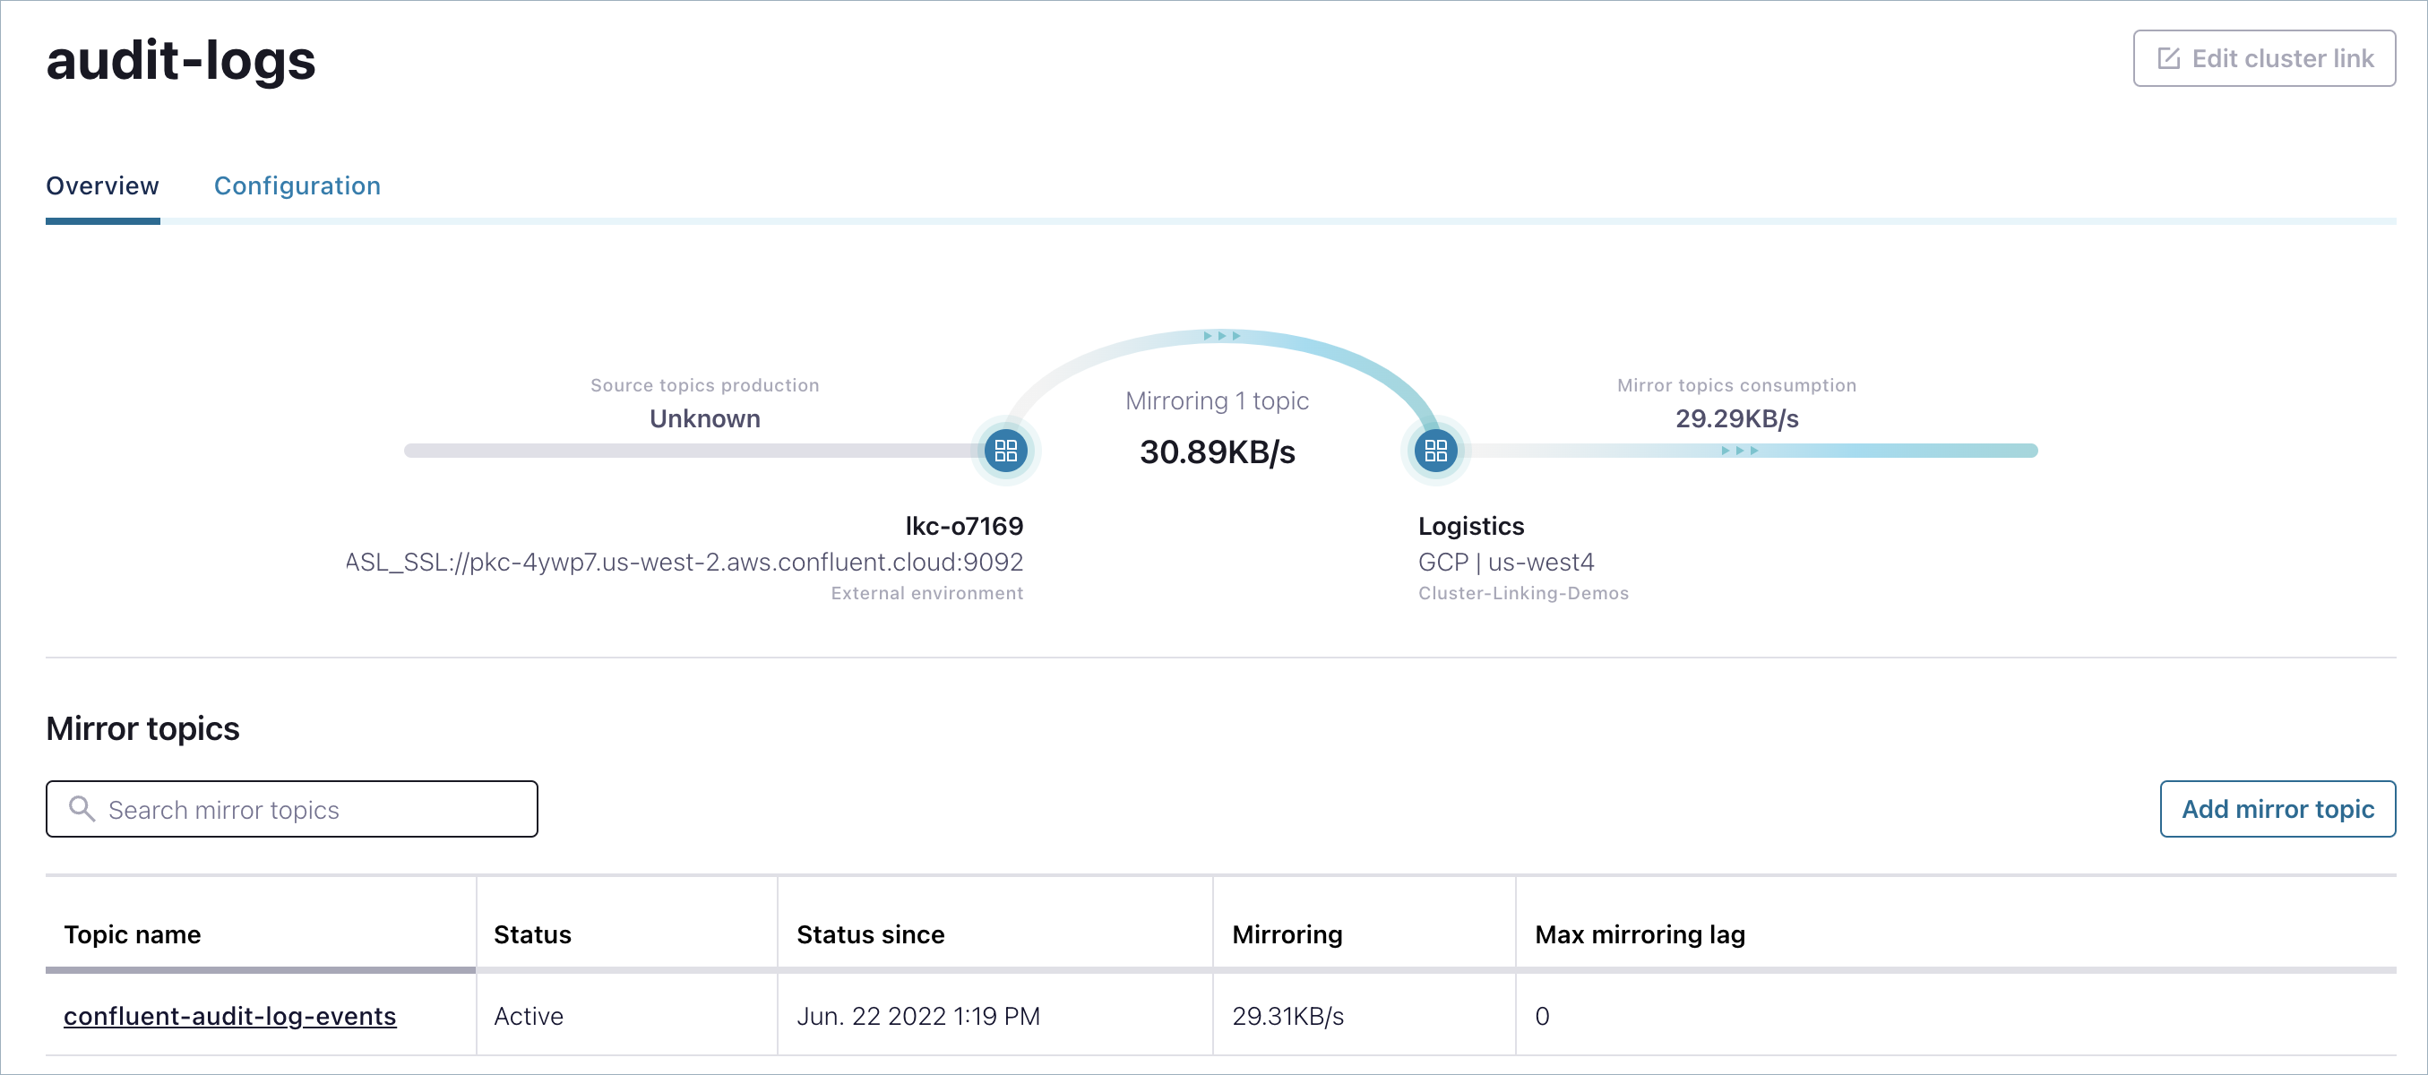Open the confluent-audit-log-events topic
The image size is (2428, 1075).
click(230, 1016)
